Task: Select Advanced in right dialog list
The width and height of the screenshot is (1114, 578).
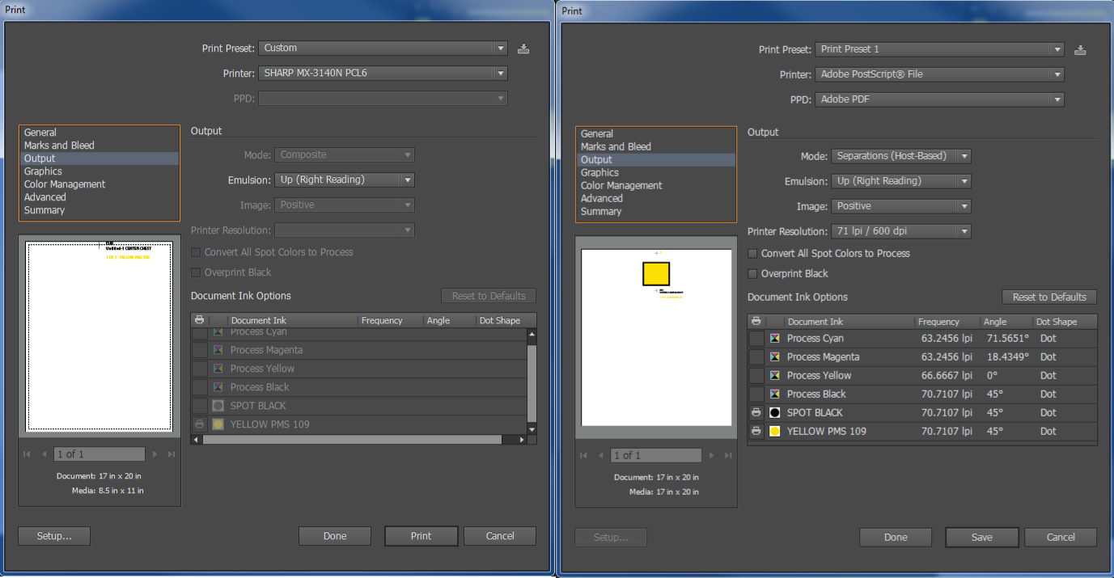Action: tap(655, 198)
